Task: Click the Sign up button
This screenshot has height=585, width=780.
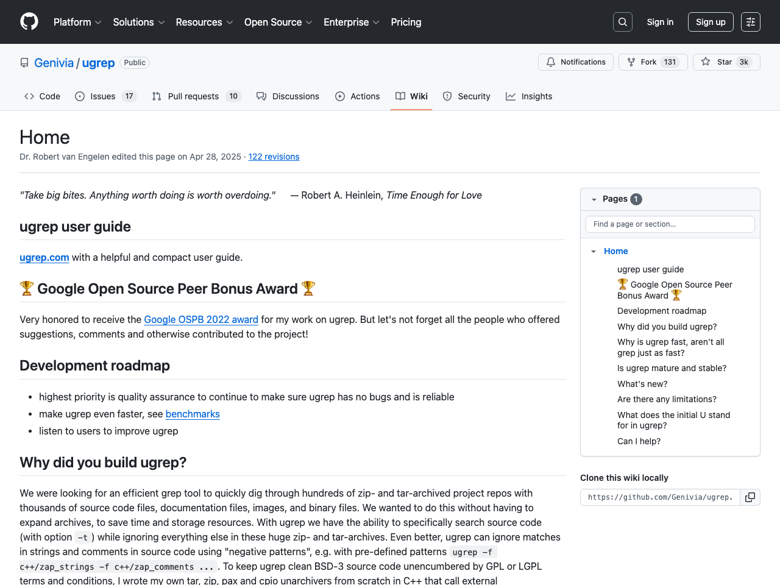Action: click(711, 21)
